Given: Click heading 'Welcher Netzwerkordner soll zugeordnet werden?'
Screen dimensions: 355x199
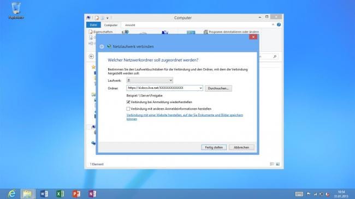Looking at the screenshot, I should click(x=153, y=60).
